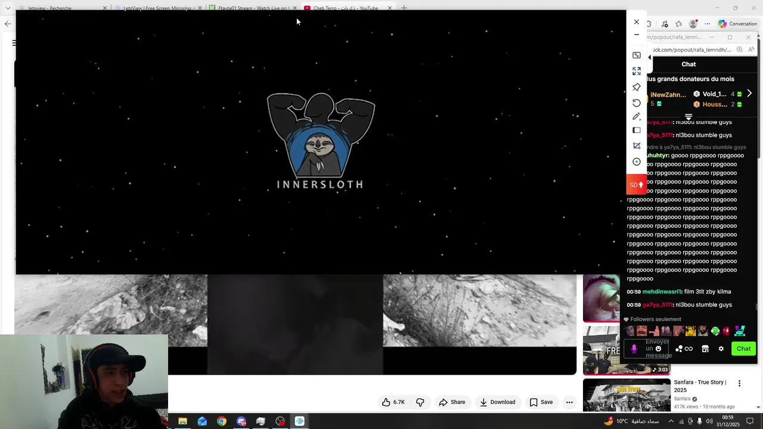
Task: Click the Share button below the video
Action: [452, 402]
